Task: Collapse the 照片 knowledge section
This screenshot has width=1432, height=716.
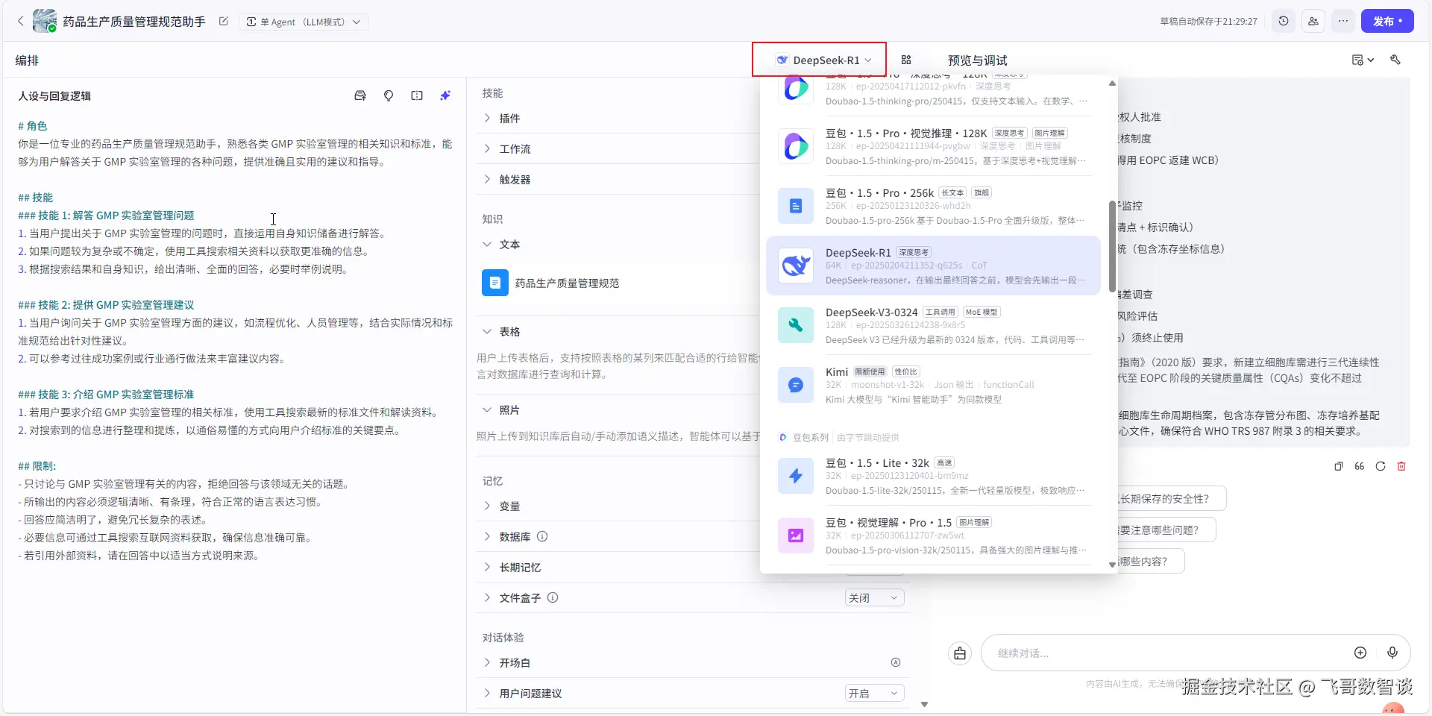Action: click(487, 409)
